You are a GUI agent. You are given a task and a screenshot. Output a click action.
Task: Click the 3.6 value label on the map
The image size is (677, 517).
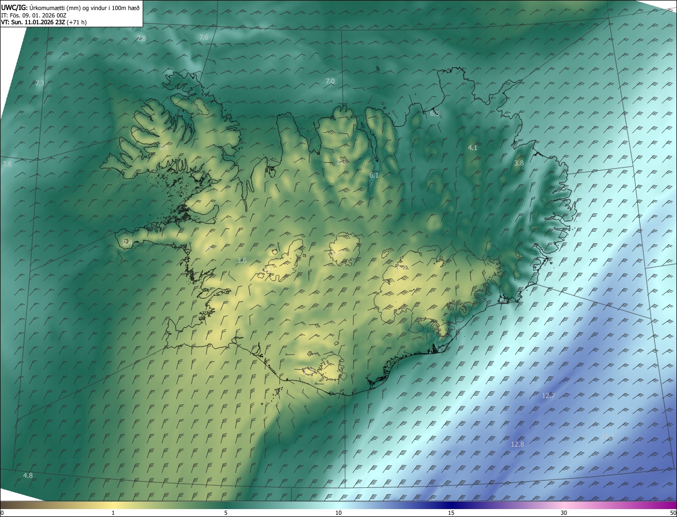pos(242,260)
